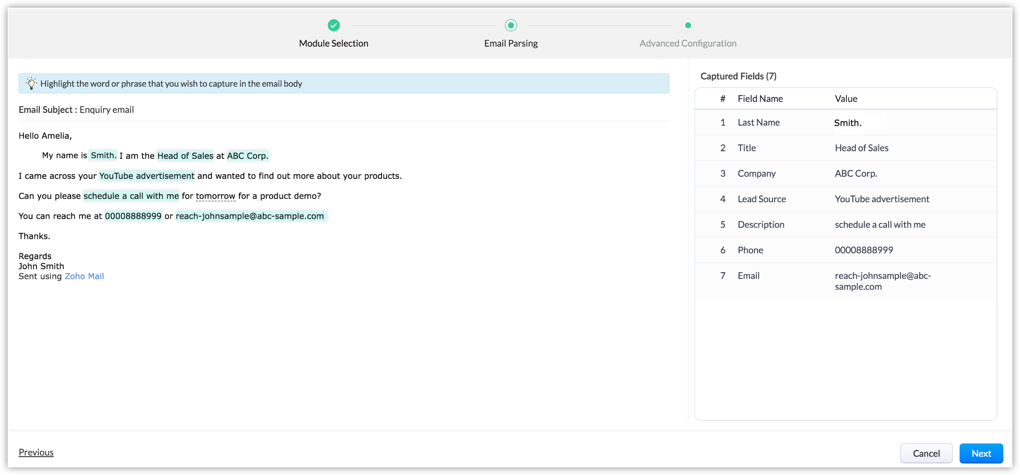This screenshot has height=475, width=1020.
Task: Select the Module Selection step label
Action: pyautogui.click(x=333, y=43)
